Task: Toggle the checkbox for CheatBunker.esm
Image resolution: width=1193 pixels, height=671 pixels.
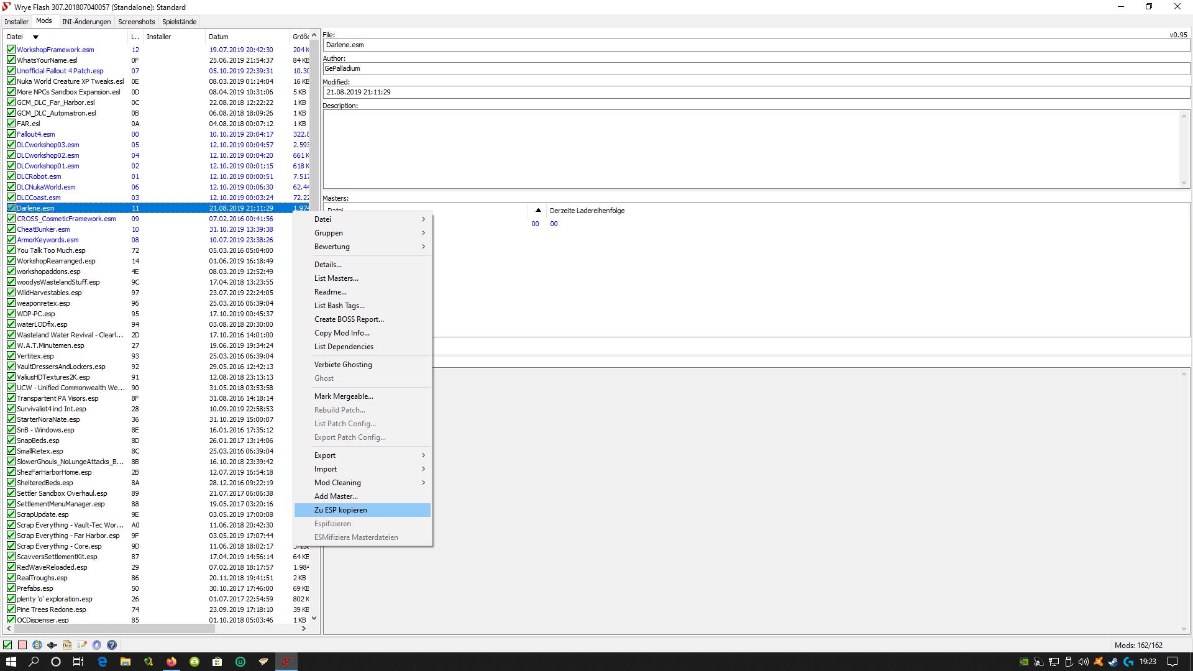Action: 11,229
